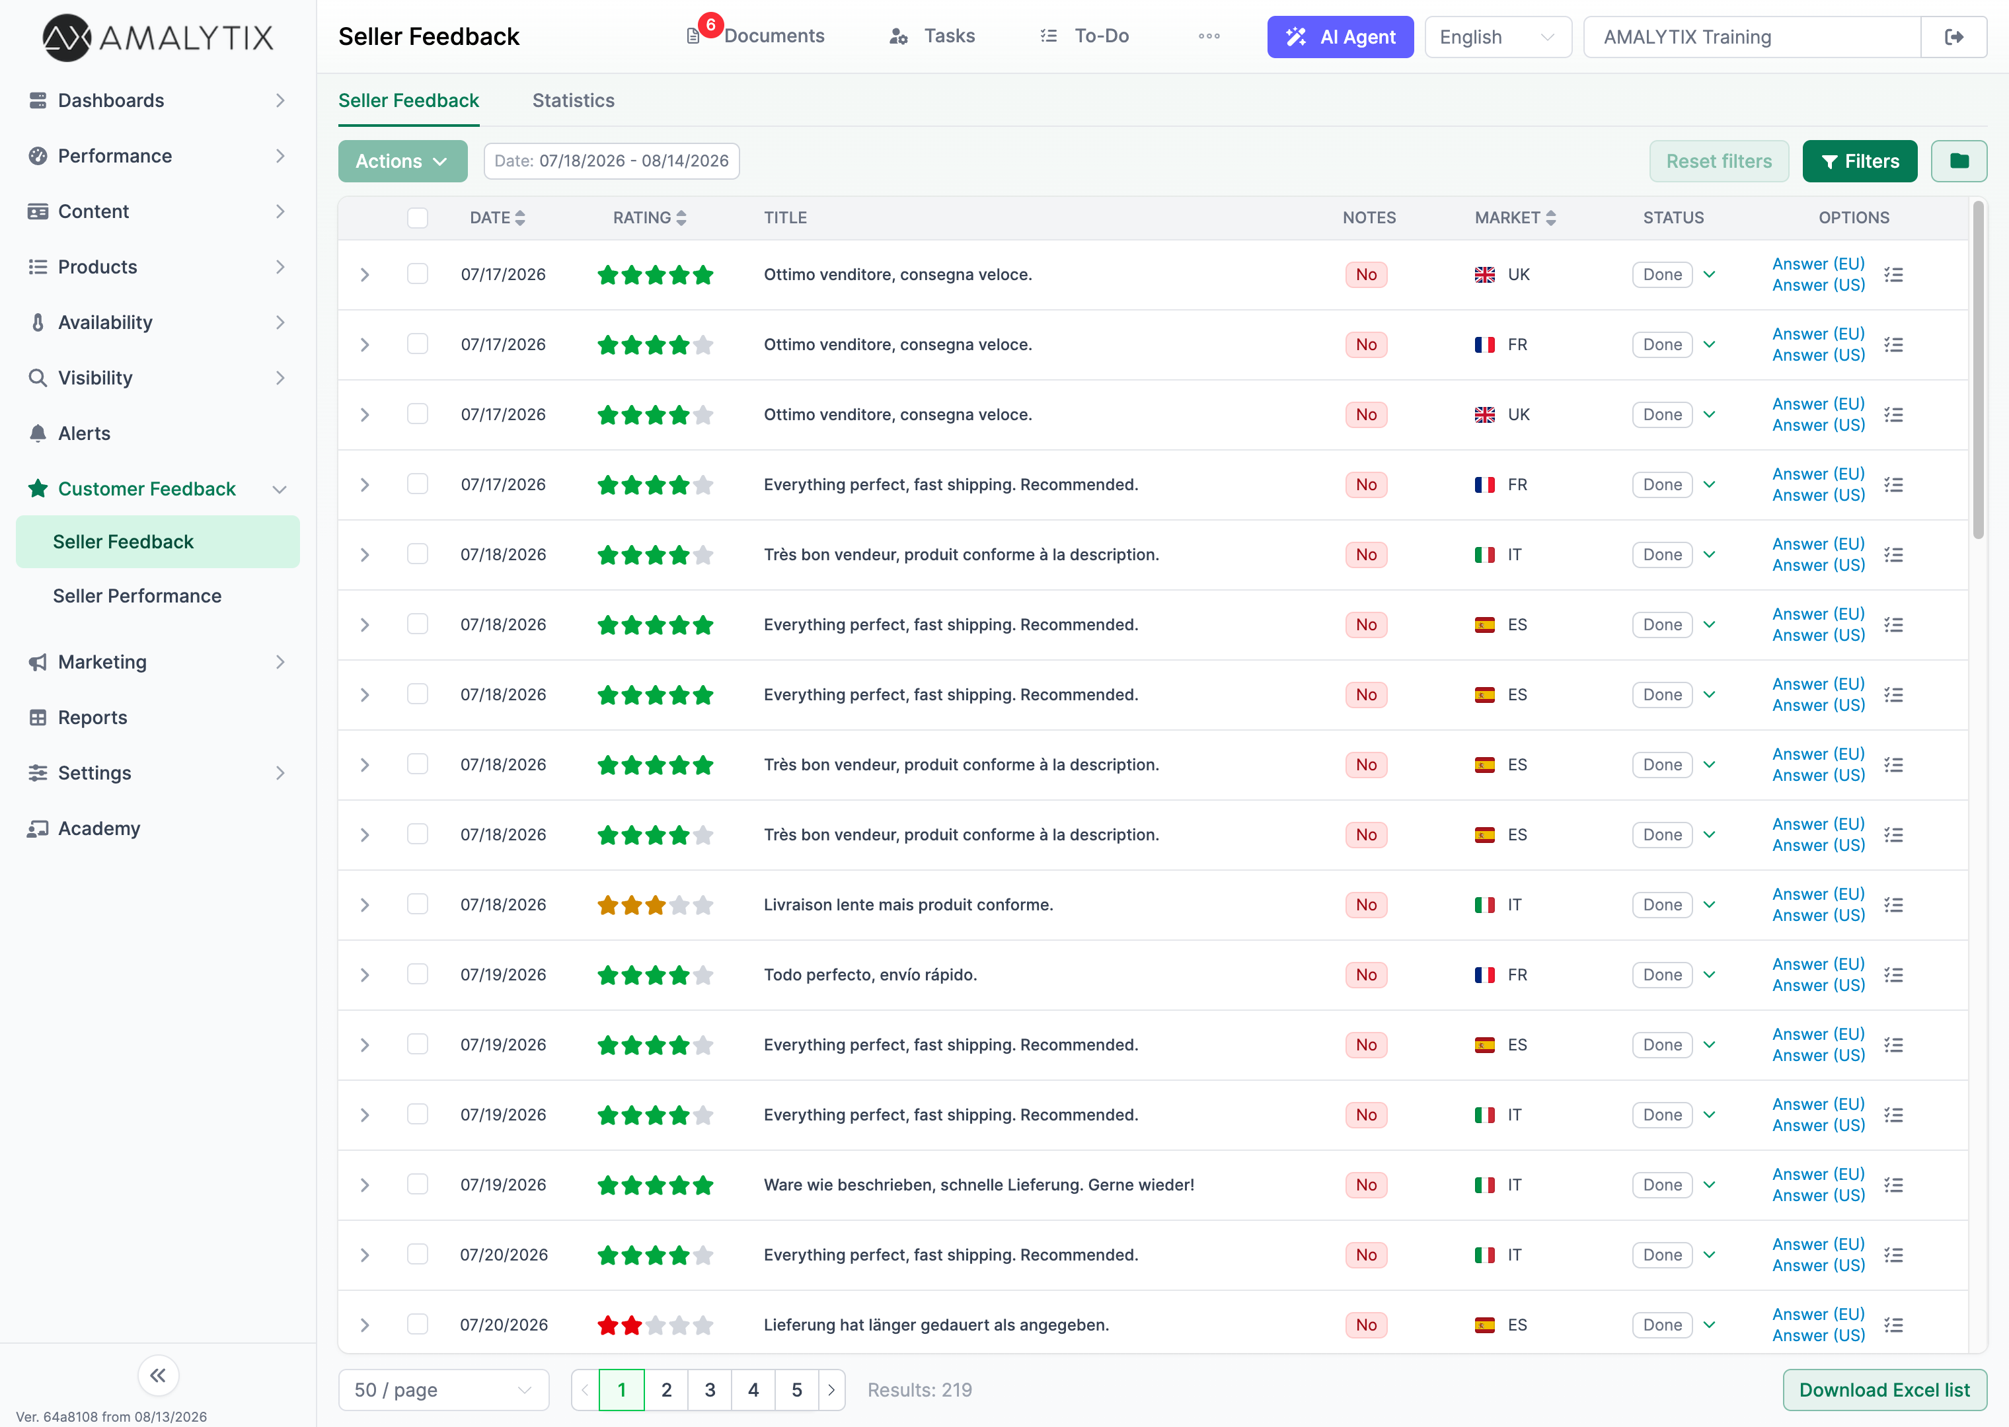Click the logout icon next to AMALYTIX Training

[1953, 37]
